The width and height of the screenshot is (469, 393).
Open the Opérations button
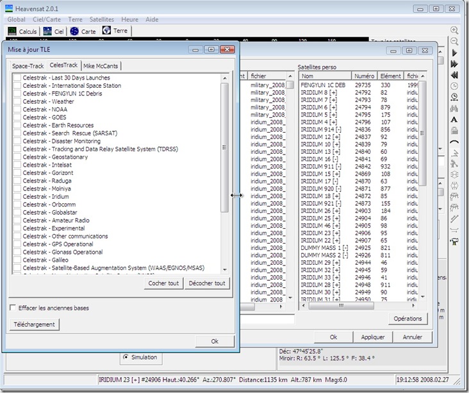pos(407,319)
